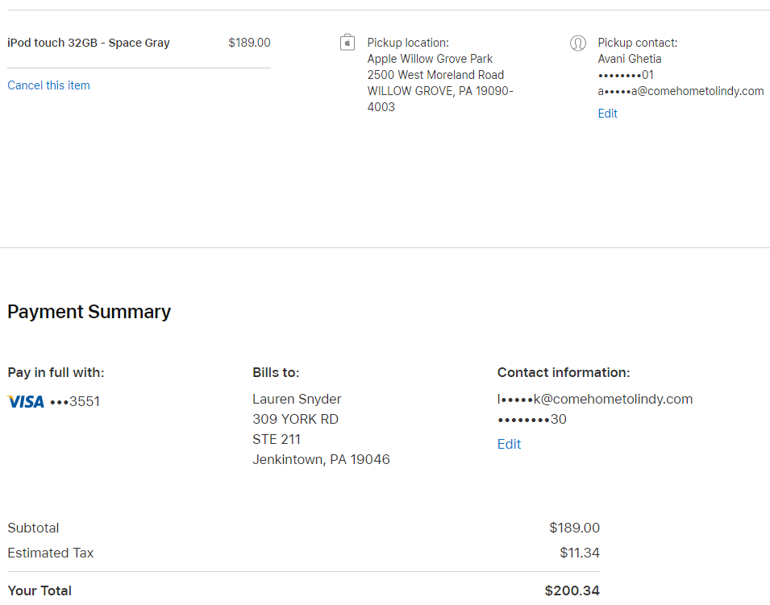Click the VISA card logo
This screenshot has height=605, width=770.
(26, 401)
